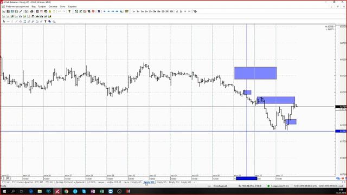Viewport: 347px width, 195px height.
Task: Click the highlighted blue price label on the price axis
Action: pyautogui.click(x=341, y=131)
